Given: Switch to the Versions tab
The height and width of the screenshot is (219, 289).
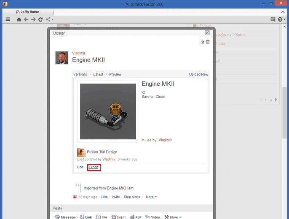Looking at the screenshot, I should pyautogui.click(x=80, y=74).
